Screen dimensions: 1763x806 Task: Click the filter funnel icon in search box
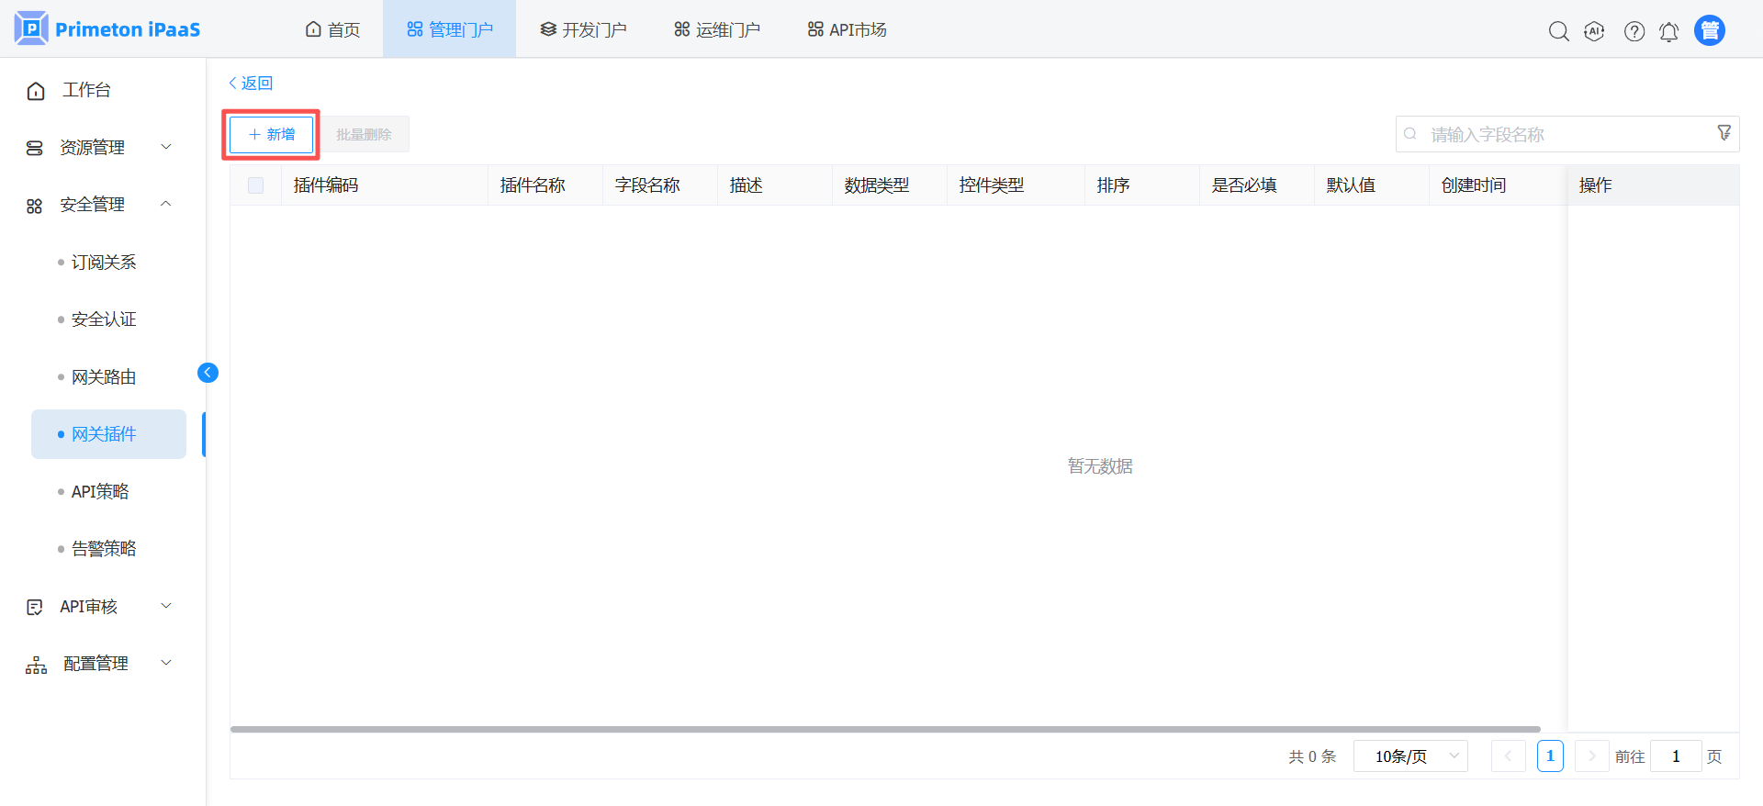pyautogui.click(x=1724, y=133)
